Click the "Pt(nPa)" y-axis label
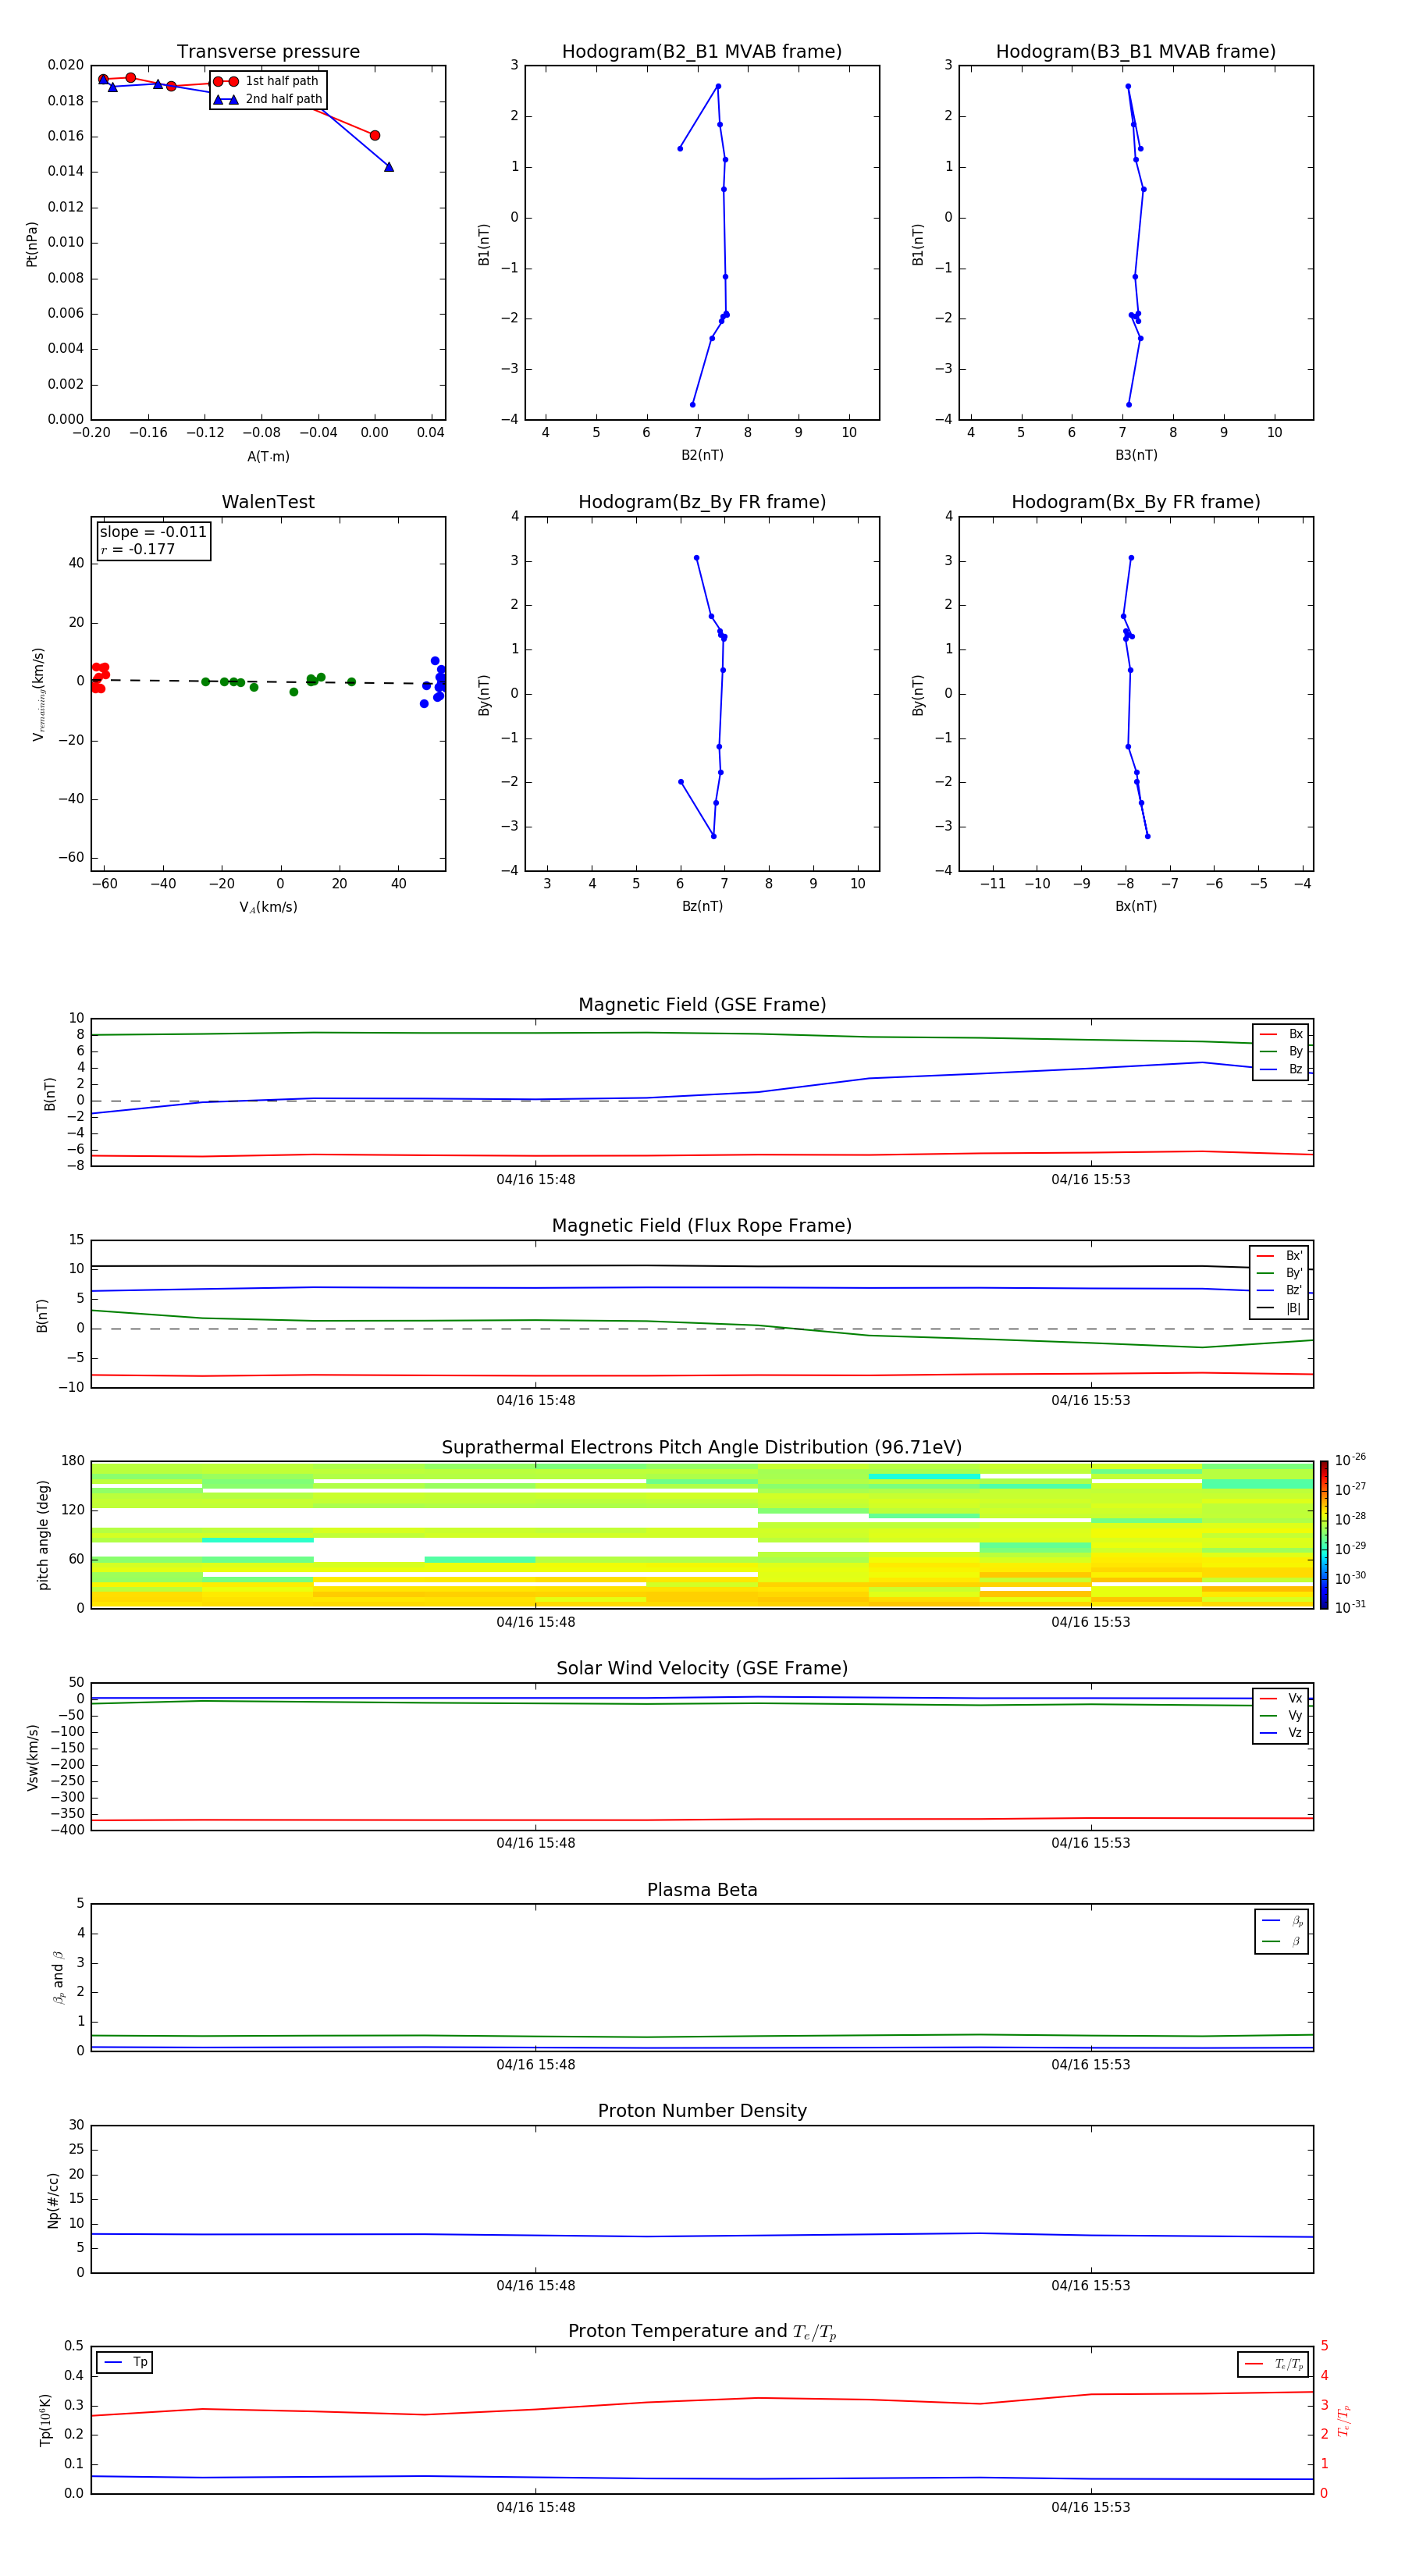1405x2576 pixels. (x=31, y=244)
